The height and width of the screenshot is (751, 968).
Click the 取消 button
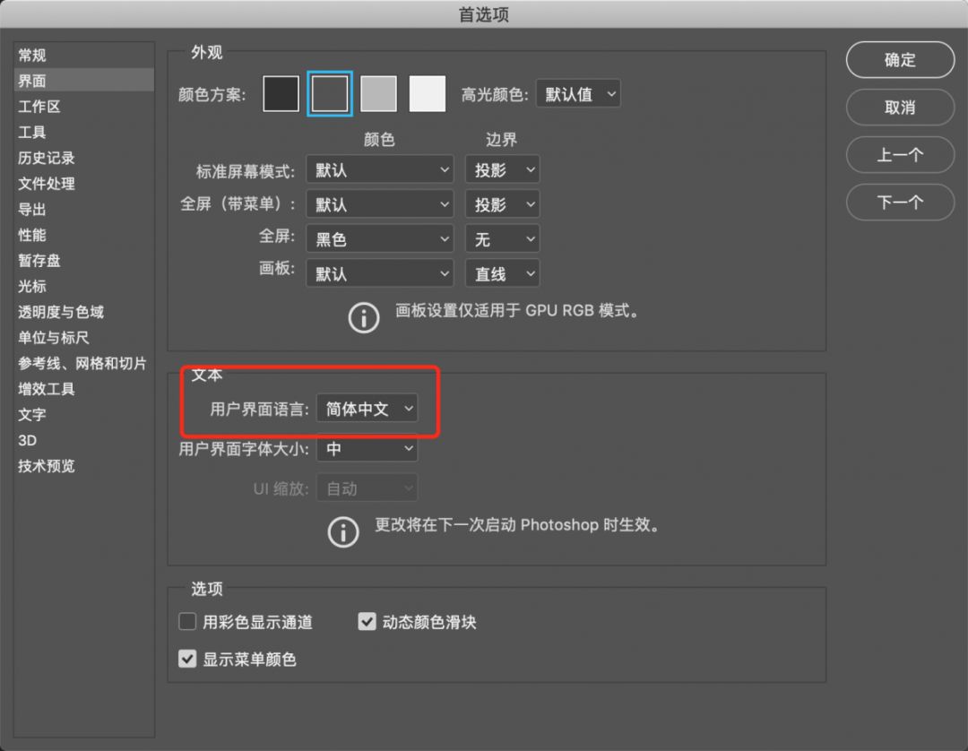click(x=900, y=108)
